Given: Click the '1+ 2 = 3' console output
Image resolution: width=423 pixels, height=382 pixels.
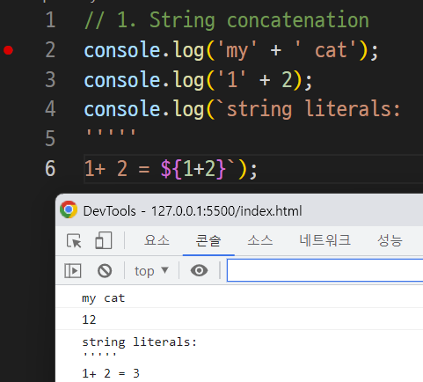Looking at the screenshot, I should 111,373.
